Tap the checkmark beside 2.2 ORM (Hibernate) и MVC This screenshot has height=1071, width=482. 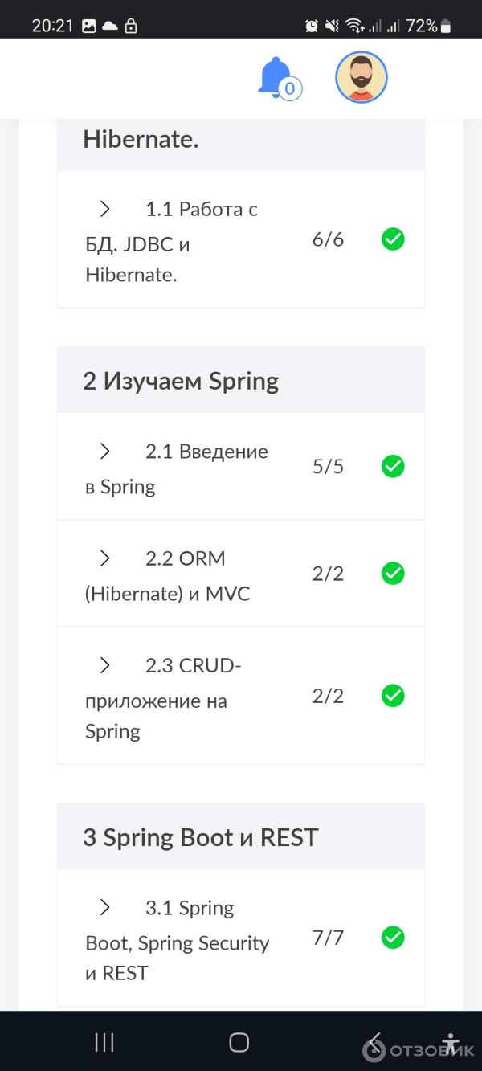tap(392, 573)
